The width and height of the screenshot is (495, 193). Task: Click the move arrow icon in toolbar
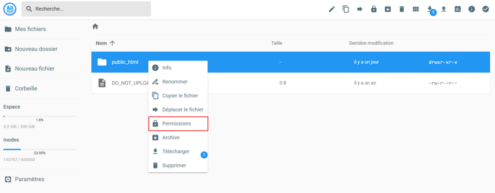[x=360, y=9]
